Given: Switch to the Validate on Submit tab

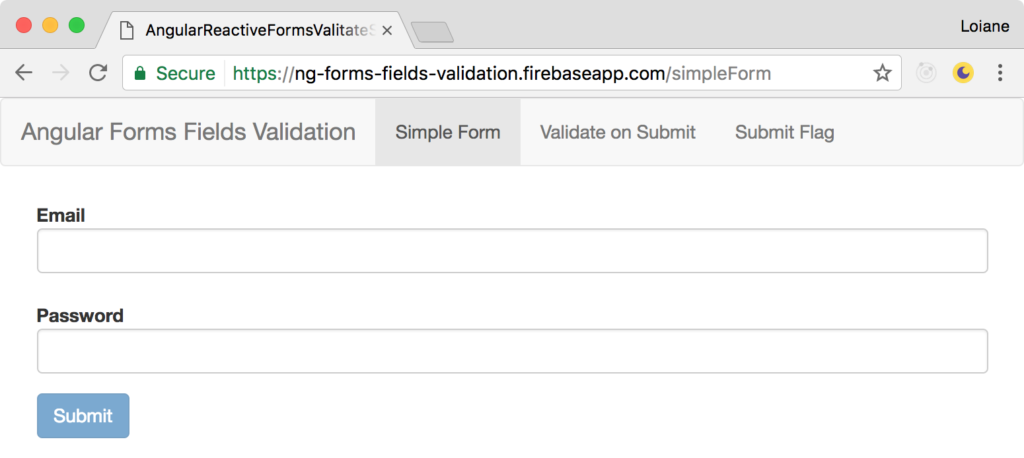Looking at the screenshot, I should 617,132.
